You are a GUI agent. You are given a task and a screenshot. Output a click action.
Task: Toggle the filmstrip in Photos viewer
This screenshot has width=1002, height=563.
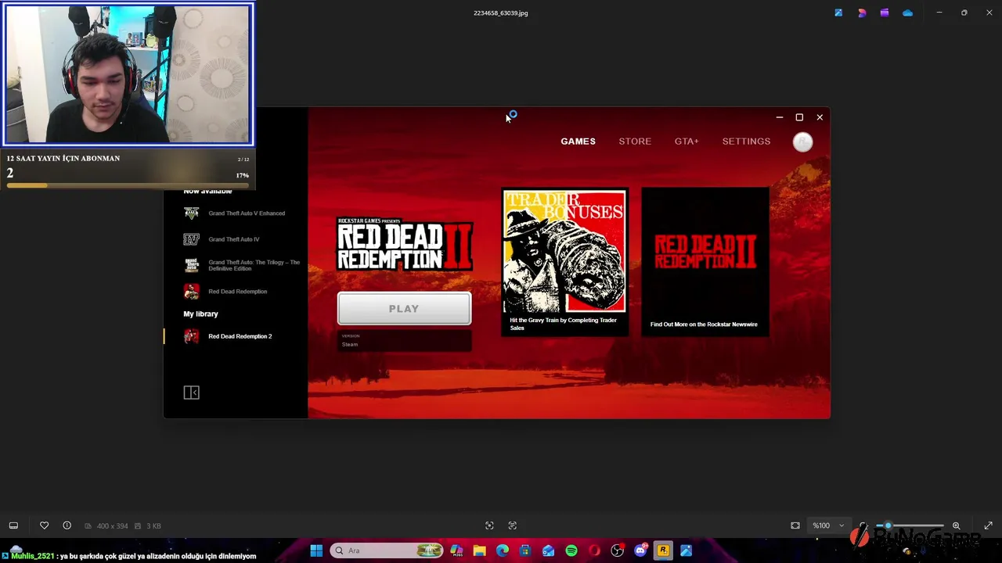(x=13, y=525)
